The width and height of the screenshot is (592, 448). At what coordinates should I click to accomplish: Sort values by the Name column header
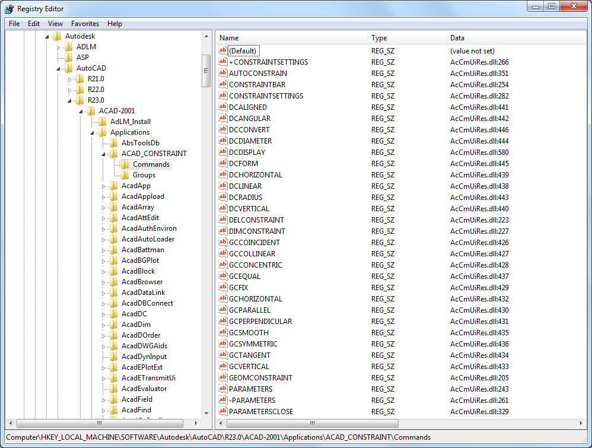pos(292,38)
